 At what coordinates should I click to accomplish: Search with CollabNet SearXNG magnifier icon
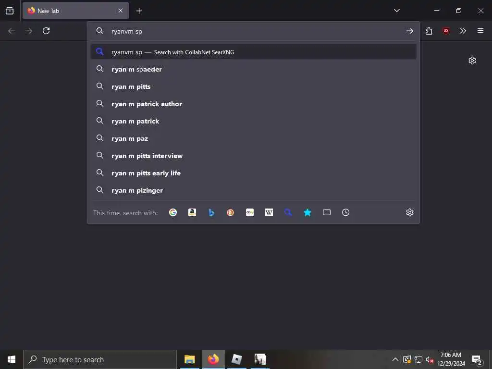point(288,212)
